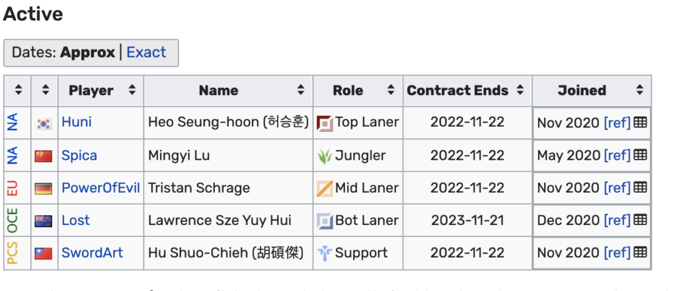Click the table icon in SwordArt's Joined cell
Image resolution: width=677 pixels, height=291 pixels.
(640, 253)
